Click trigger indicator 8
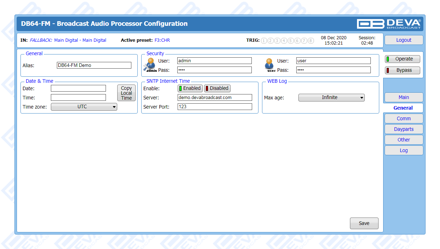Screen dimensions: 440x249 311,41
